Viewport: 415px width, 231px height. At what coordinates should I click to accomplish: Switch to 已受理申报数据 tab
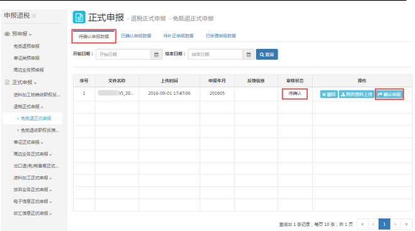point(221,36)
